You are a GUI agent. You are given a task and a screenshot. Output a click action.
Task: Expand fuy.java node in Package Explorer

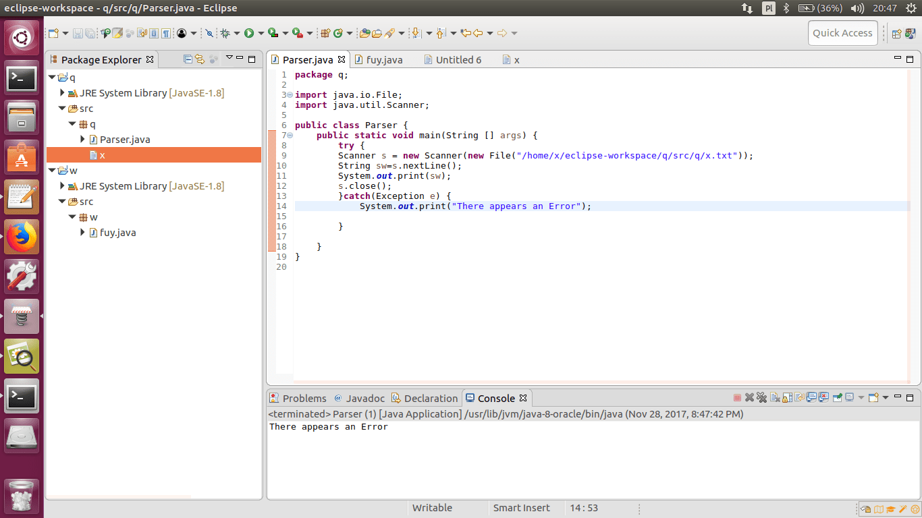pos(82,233)
